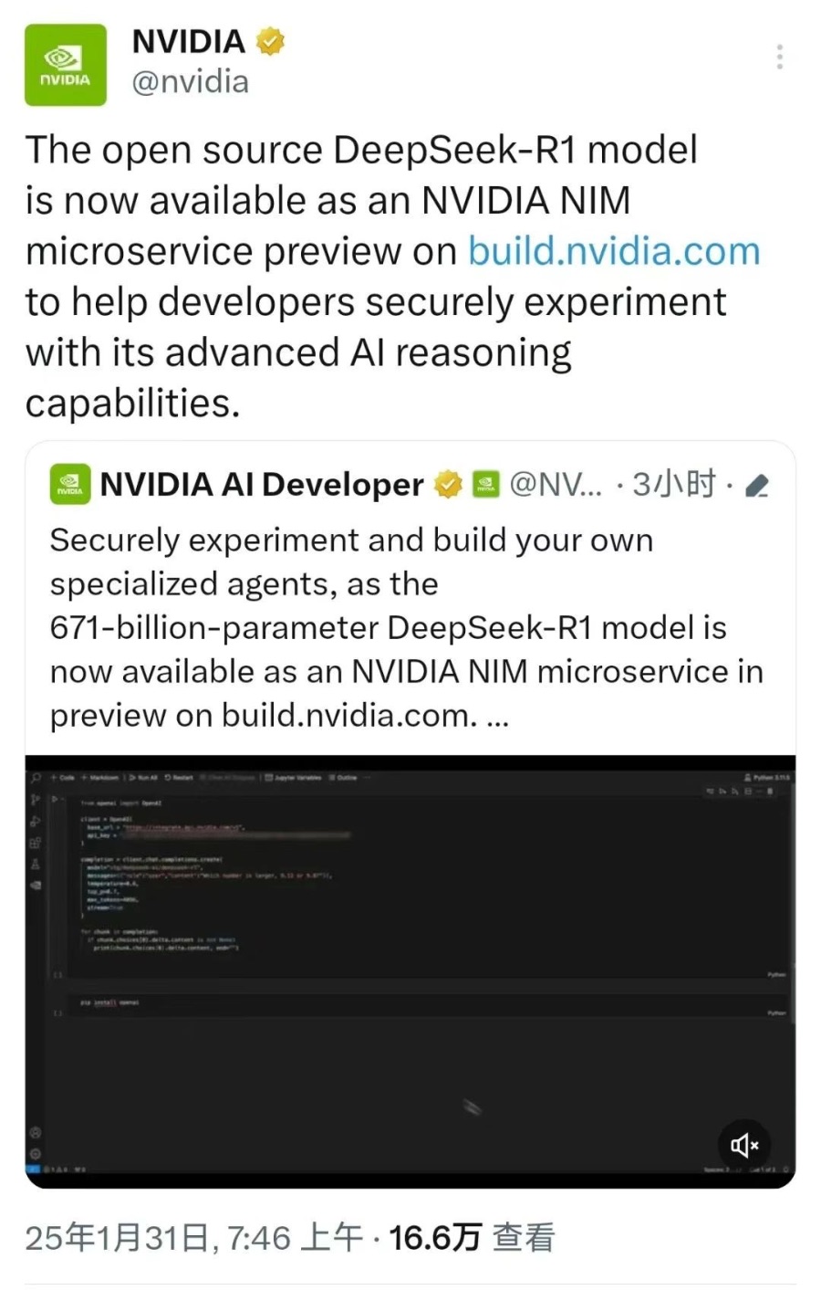
Task: Select the search icon in the notebook toolbar
Action: click(x=36, y=777)
